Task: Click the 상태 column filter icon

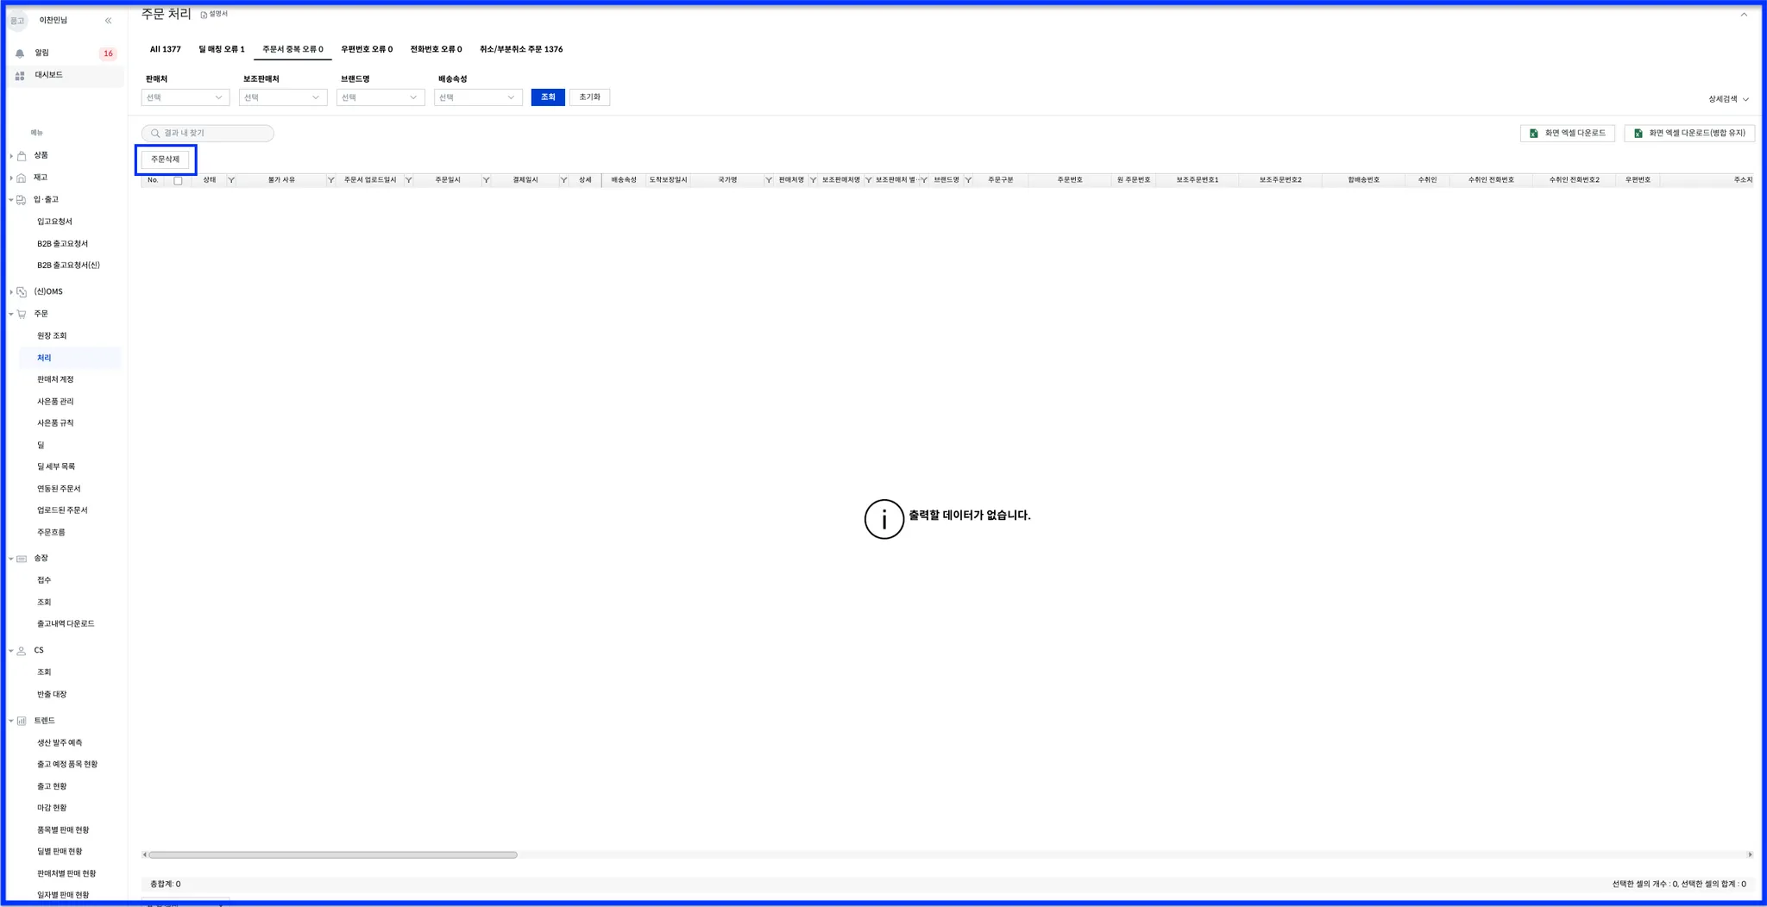Action: point(231,180)
